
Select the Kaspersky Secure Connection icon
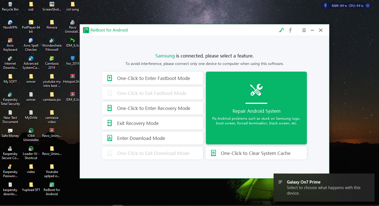(10, 153)
